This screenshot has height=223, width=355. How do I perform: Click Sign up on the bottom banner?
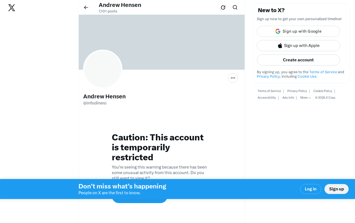tap(336, 189)
